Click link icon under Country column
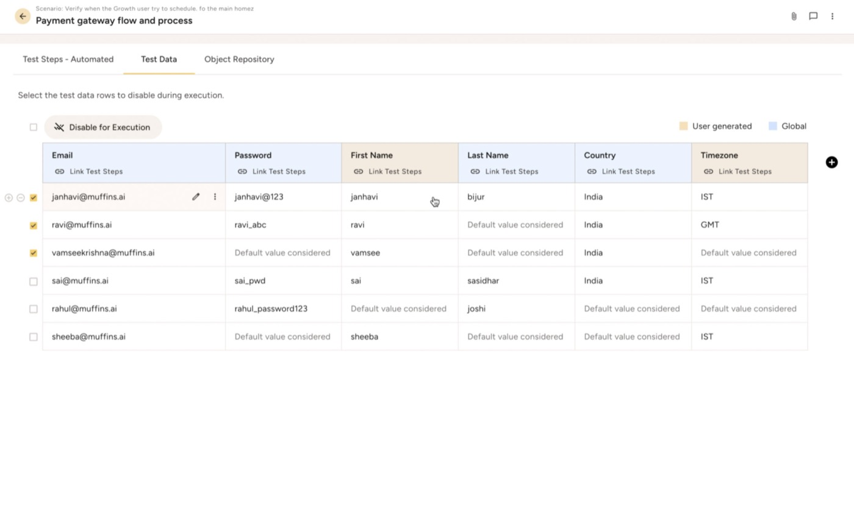854x532 pixels. (592, 172)
